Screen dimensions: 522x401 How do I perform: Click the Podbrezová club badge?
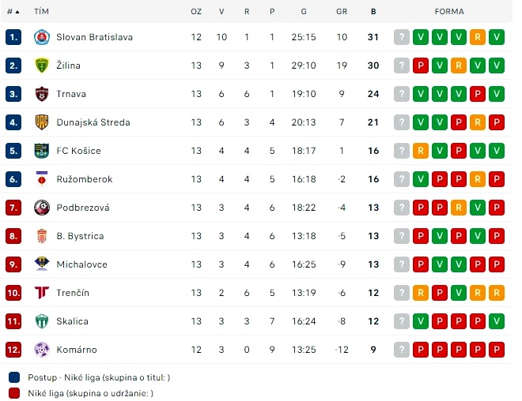click(41, 208)
